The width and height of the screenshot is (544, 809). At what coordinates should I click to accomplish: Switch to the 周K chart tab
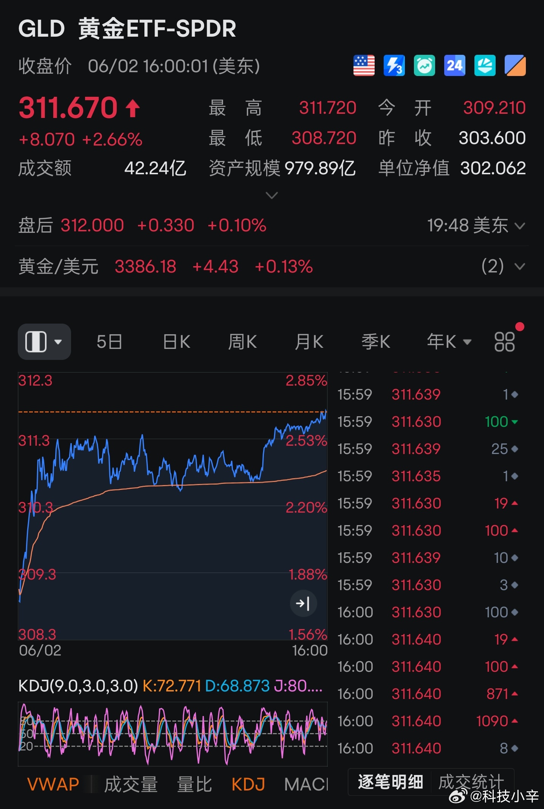click(x=242, y=342)
